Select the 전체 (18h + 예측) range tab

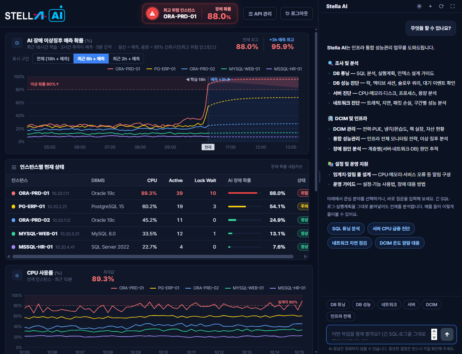53,59
